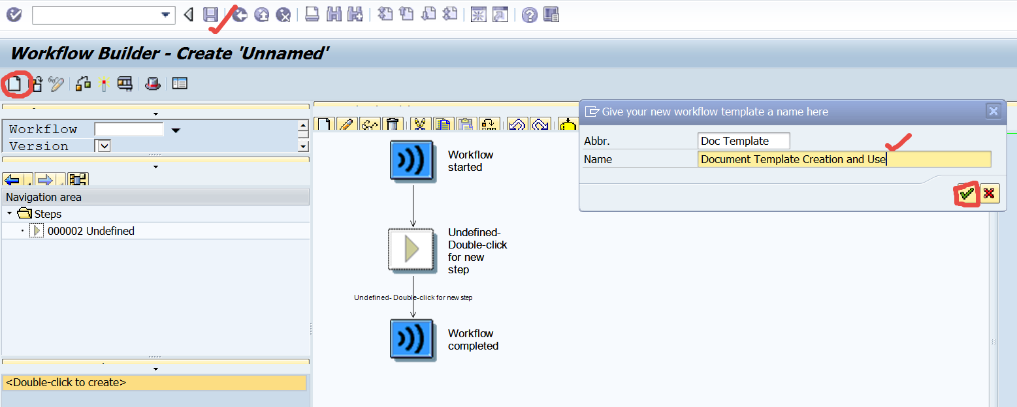This screenshot has width=1017, height=407.
Task: Collapse the Steps tree node
Action: [x=8, y=213]
